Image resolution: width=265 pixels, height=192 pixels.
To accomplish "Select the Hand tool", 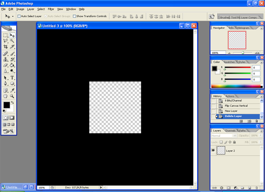I will coord(5,96).
